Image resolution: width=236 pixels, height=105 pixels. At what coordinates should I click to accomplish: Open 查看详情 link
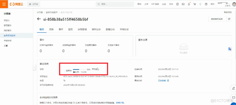click(120, 103)
